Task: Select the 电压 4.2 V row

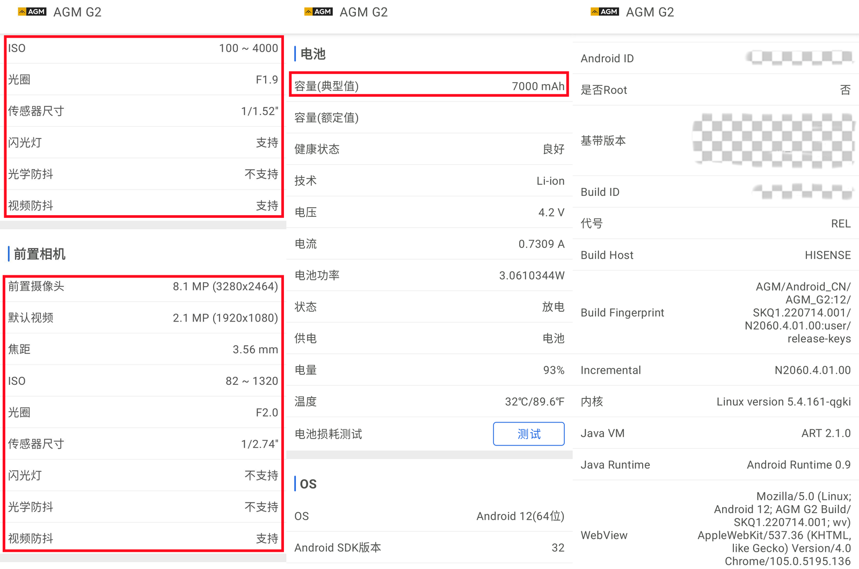Action: coord(429,213)
